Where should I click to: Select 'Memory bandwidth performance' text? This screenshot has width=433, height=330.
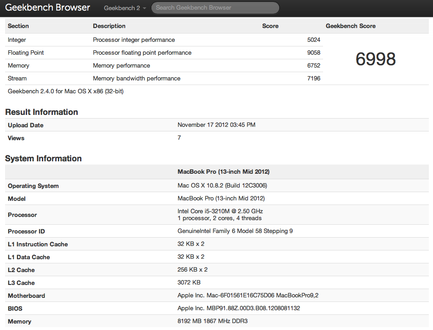[x=136, y=78]
